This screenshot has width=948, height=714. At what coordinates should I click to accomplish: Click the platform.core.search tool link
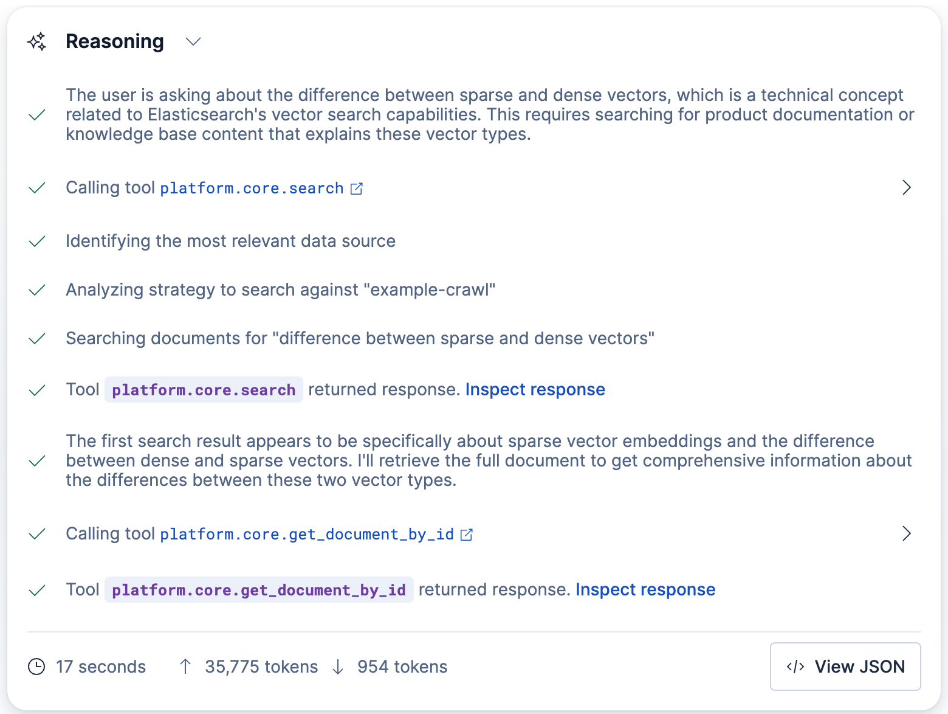pos(252,189)
